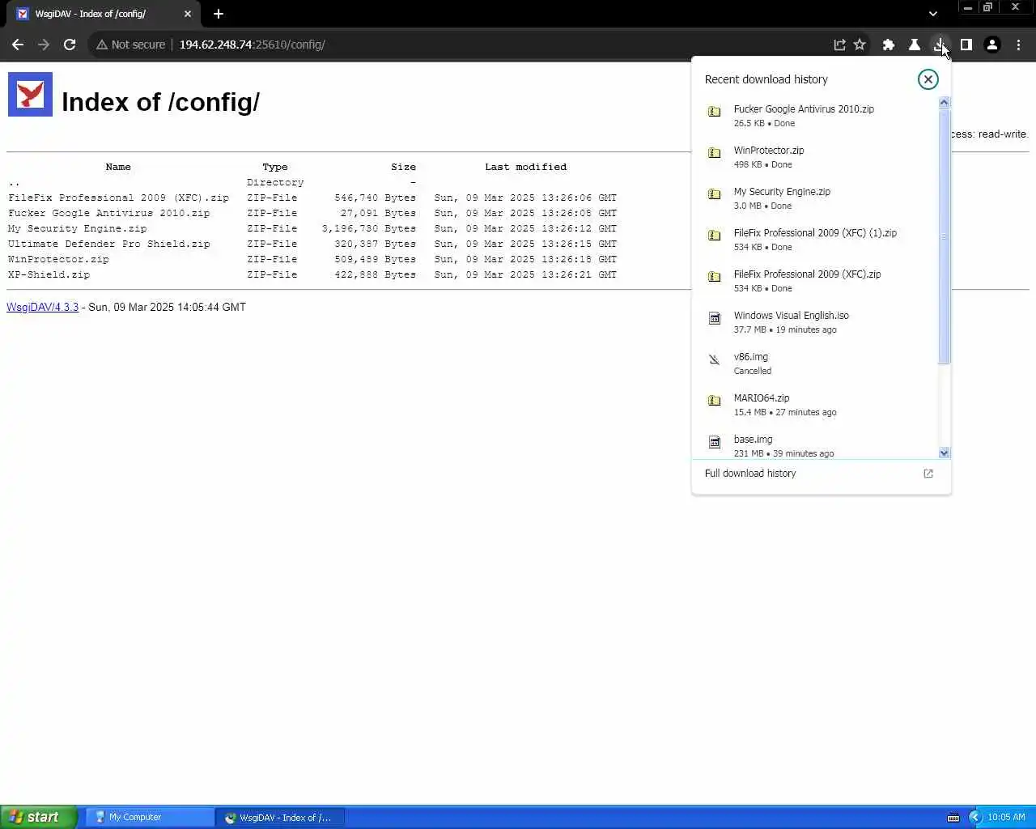
Task: Click disk icon beside base.img
Action: [x=715, y=442]
